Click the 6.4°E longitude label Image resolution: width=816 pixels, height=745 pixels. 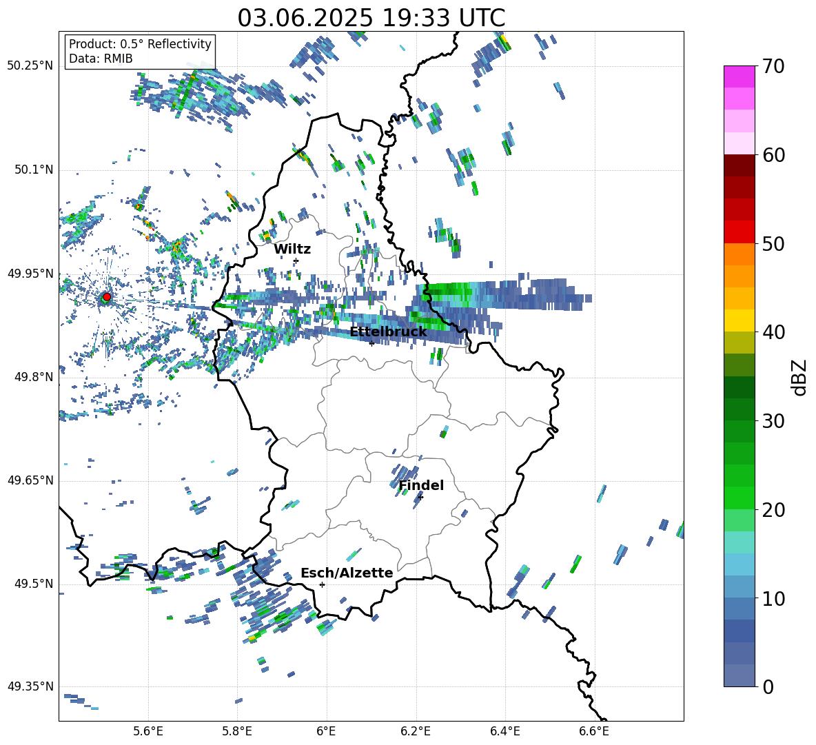[x=504, y=731]
